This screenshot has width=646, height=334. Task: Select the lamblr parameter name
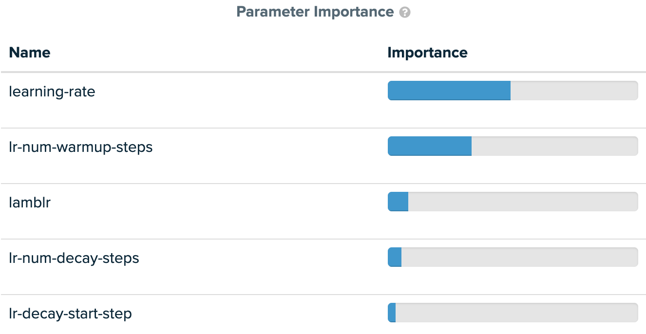(30, 202)
